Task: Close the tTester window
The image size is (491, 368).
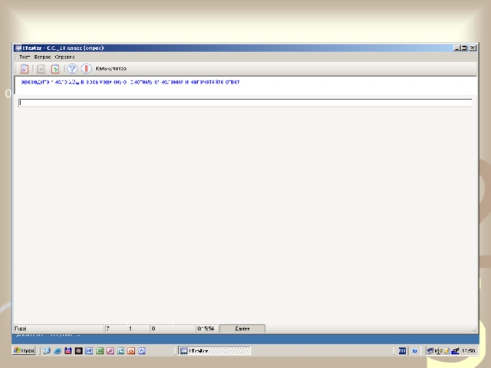Action: click(473, 48)
